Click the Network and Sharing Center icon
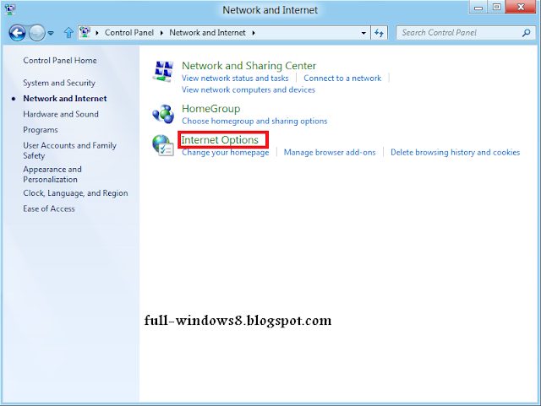 point(163,72)
